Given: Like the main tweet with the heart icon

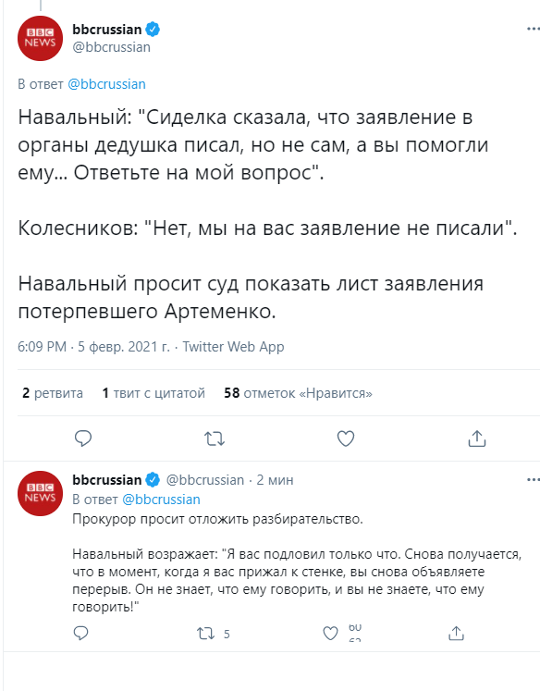Looking at the screenshot, I should [346, 438].
